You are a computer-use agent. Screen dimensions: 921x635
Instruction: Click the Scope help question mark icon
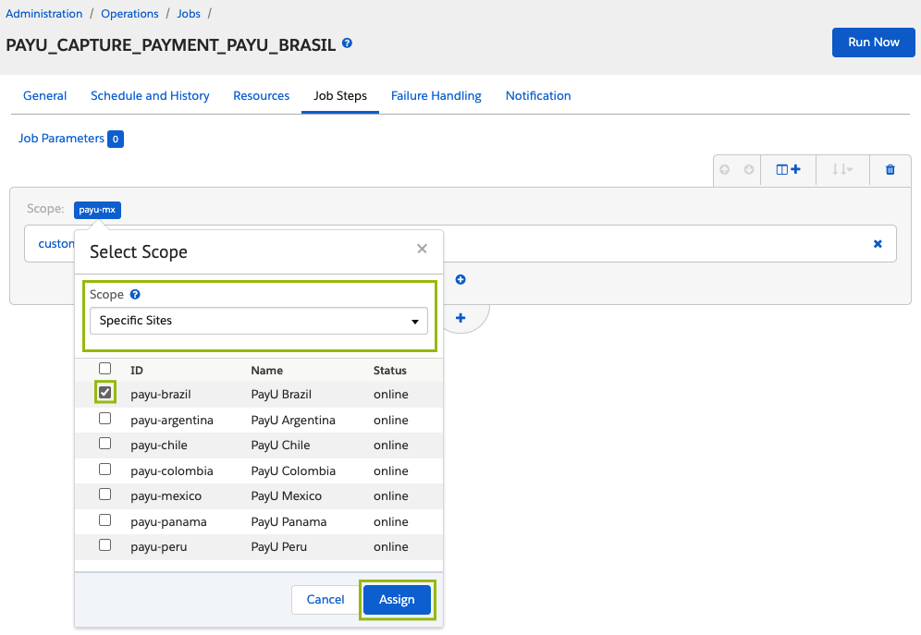(135, 295)
